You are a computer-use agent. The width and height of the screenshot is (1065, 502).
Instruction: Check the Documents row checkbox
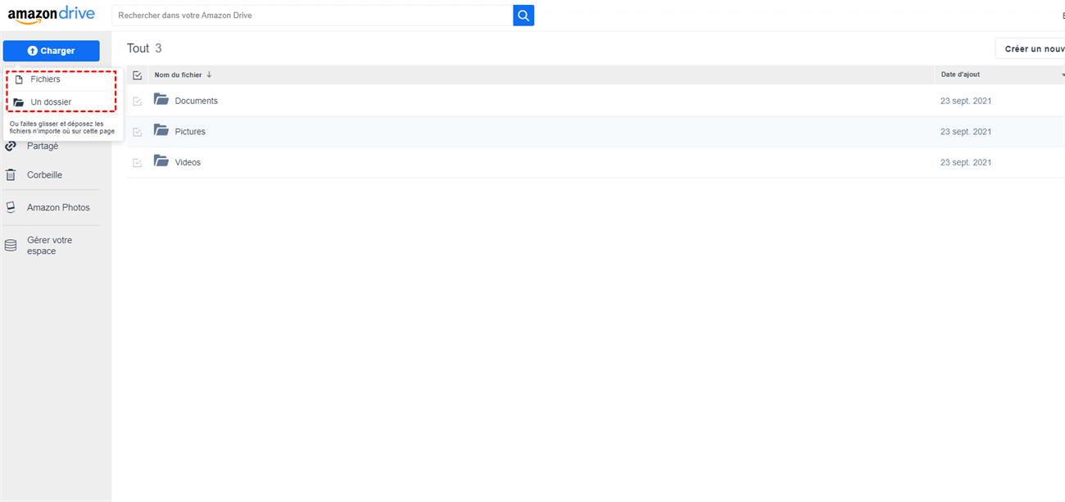pyautogui.click(x=138, y=102)
